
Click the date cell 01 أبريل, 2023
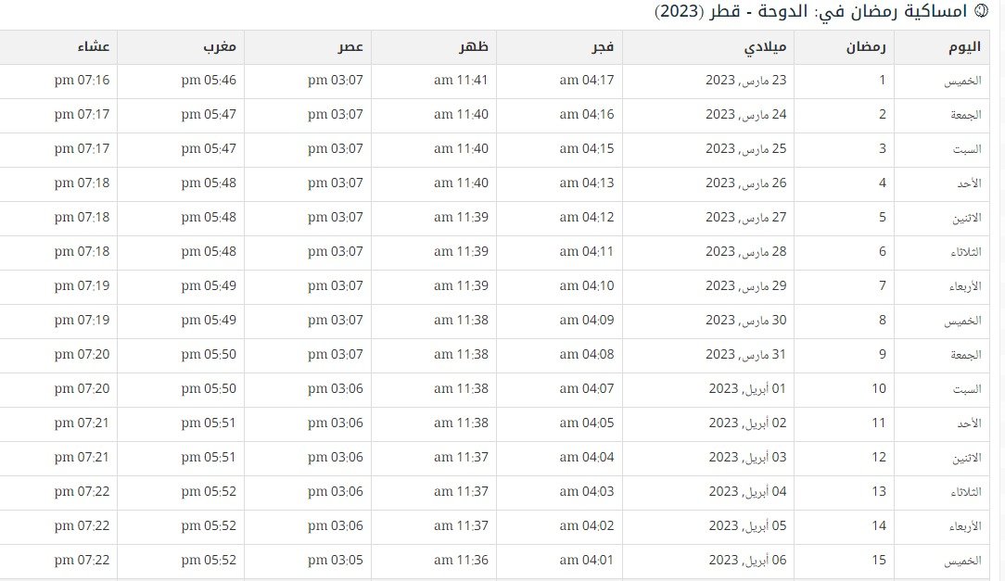[x=747, y=388]
